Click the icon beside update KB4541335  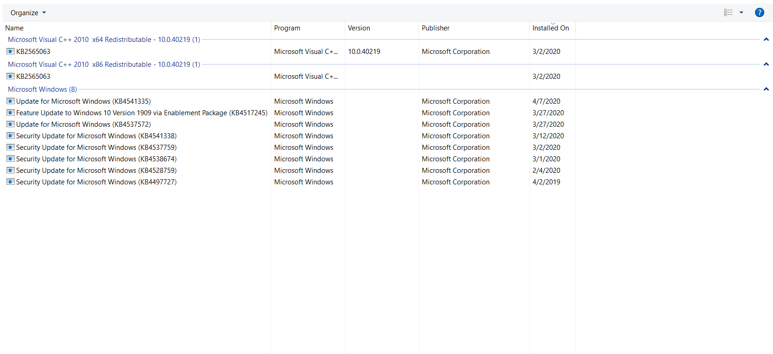[11, 101]
